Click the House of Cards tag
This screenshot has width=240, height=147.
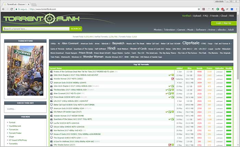pyautogui.click(x=138, y=49)
